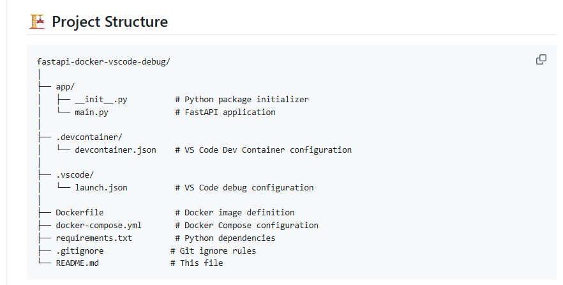563x285 pixels.
Task: Click the .devcontainer/ folder entry
Action: click(x=89, y=137)
